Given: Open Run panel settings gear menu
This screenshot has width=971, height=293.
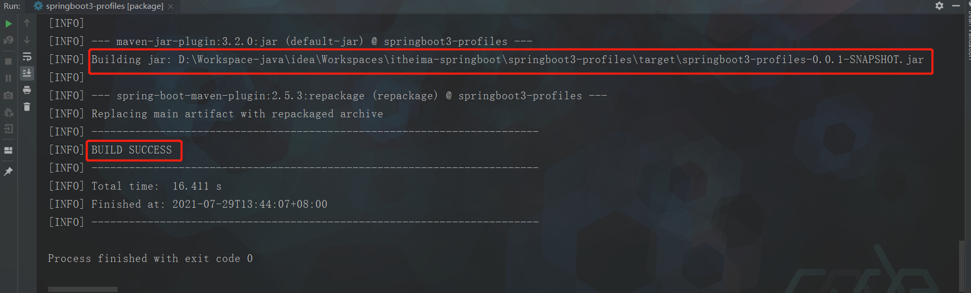Looking at the screenshot, I should (939, 6).
